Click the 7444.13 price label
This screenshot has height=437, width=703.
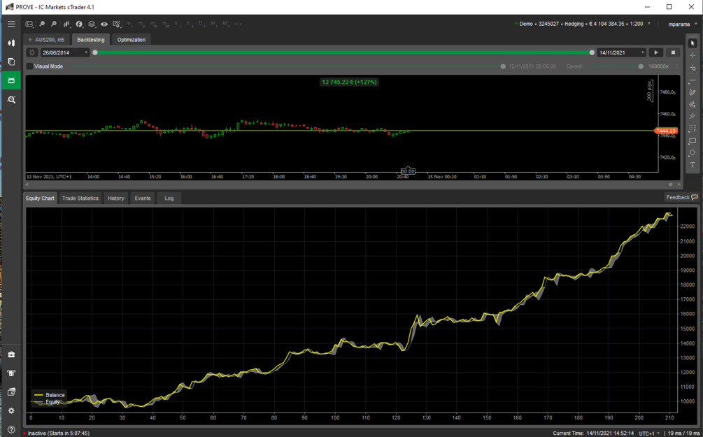tap(666, 131)
